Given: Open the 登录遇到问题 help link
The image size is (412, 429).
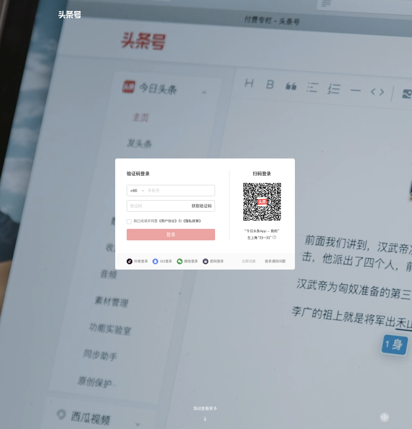Looking at the screenshot, I should pyautogui.click(x=275, y=261).
